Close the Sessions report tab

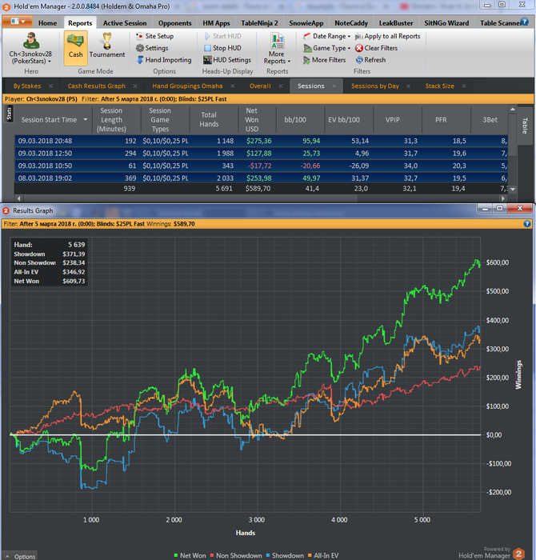click(334, 86)
